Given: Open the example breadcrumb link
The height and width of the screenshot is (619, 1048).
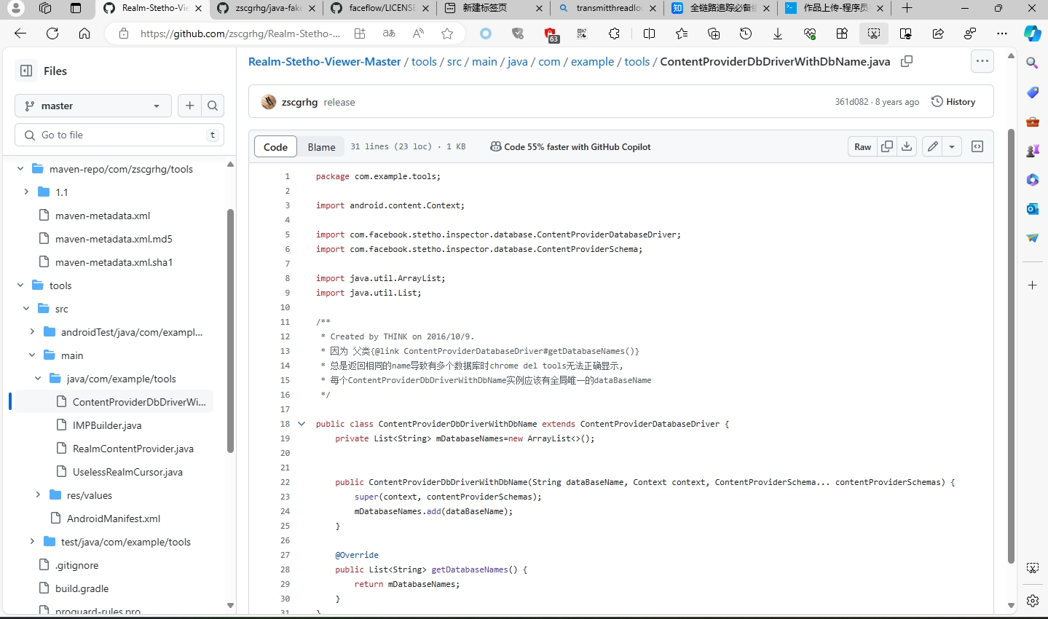Looking at the screenshot, I should pos(592,62).
